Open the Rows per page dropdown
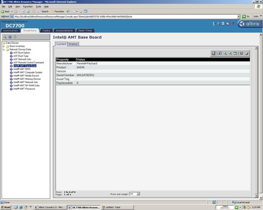The image size is (263, 210). click(135, 194)
